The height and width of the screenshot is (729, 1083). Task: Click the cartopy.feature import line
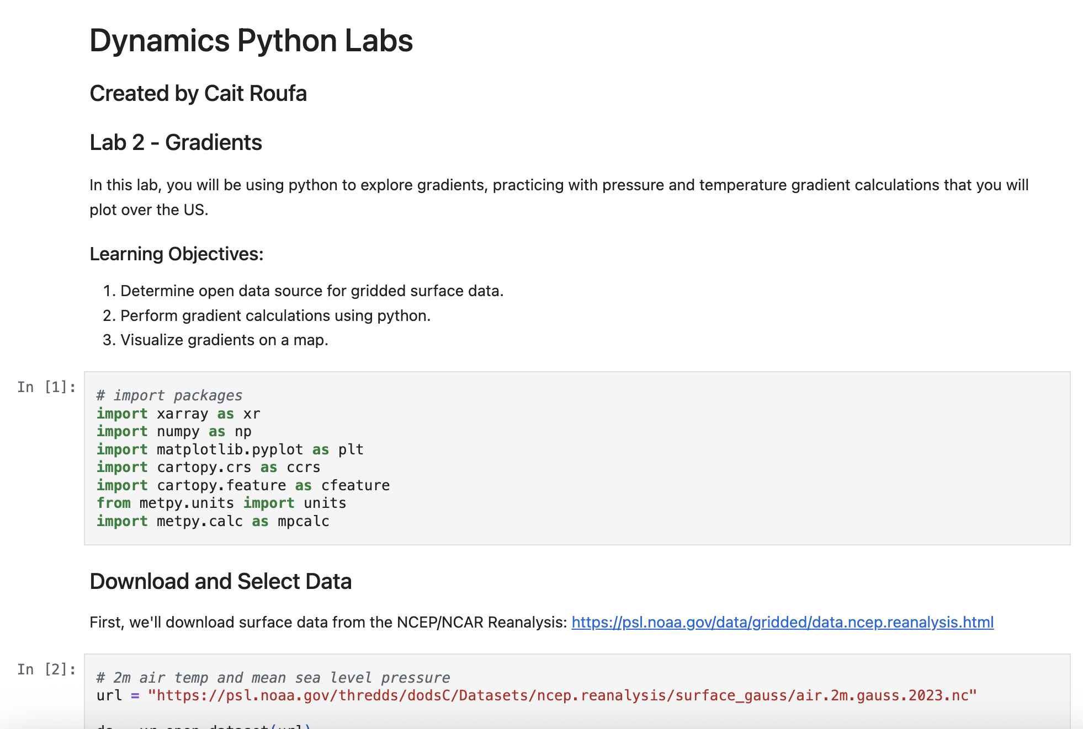pyautogui.click(x=243, y=485)
